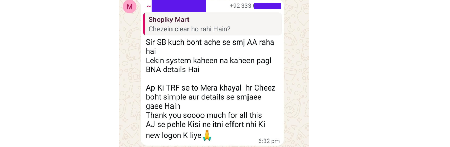The image size is (450, 147).
Task: Tap the words "gaee Hain"
Action: click(x=163, y=106)
